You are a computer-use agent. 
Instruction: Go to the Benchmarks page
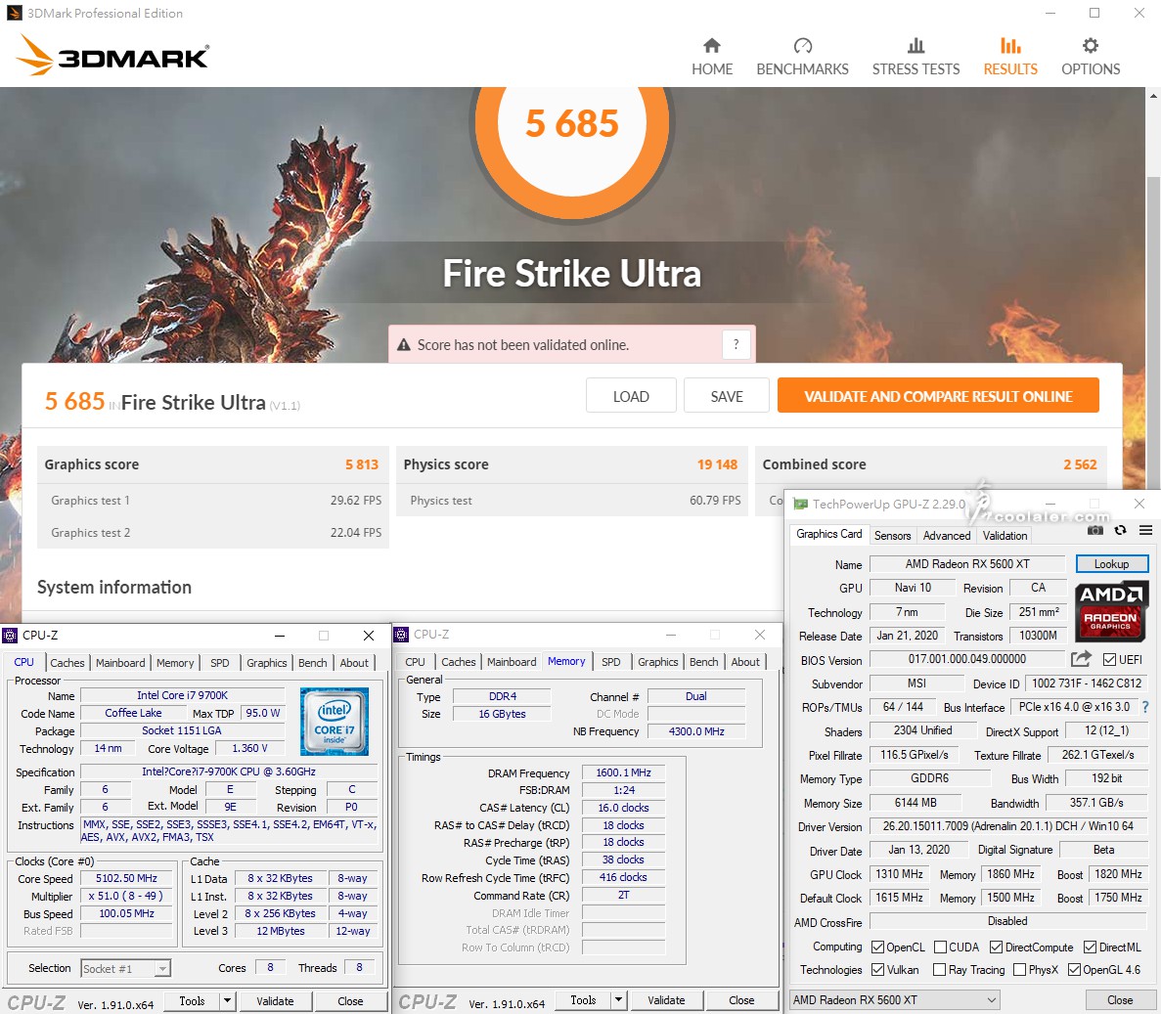coord(802,57)
